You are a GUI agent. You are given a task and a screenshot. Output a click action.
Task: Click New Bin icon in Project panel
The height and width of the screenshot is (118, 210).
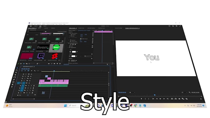point(54,63)
